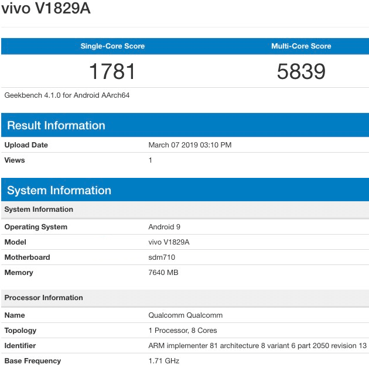Select the Multi-Core Score header

tap(301, 46)
